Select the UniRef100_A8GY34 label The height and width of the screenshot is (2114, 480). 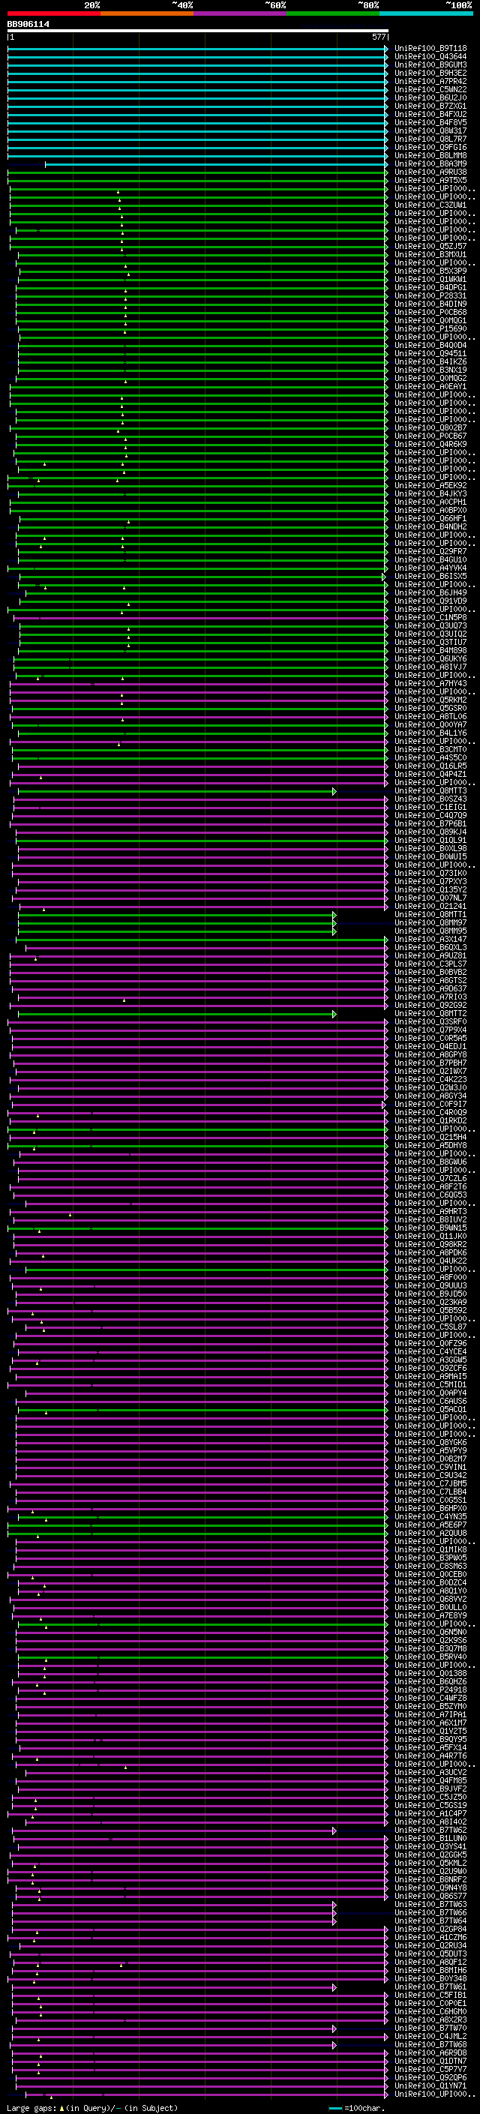point(430,1096)
